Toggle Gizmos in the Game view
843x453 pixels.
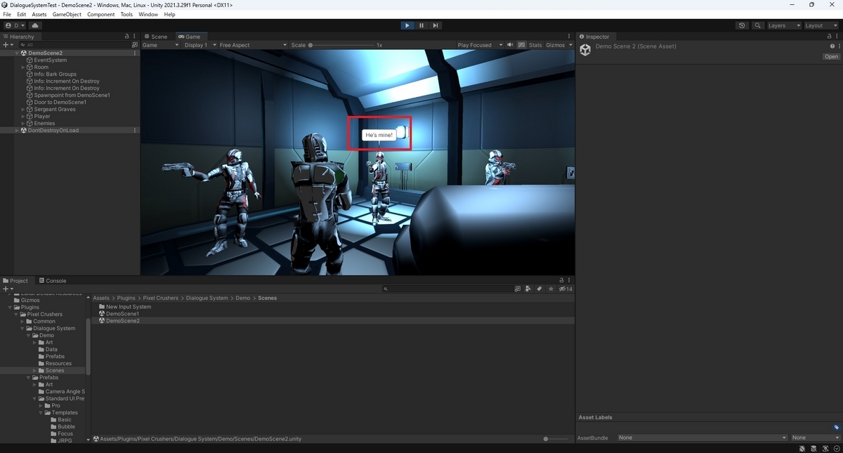[x=555, y=45]
